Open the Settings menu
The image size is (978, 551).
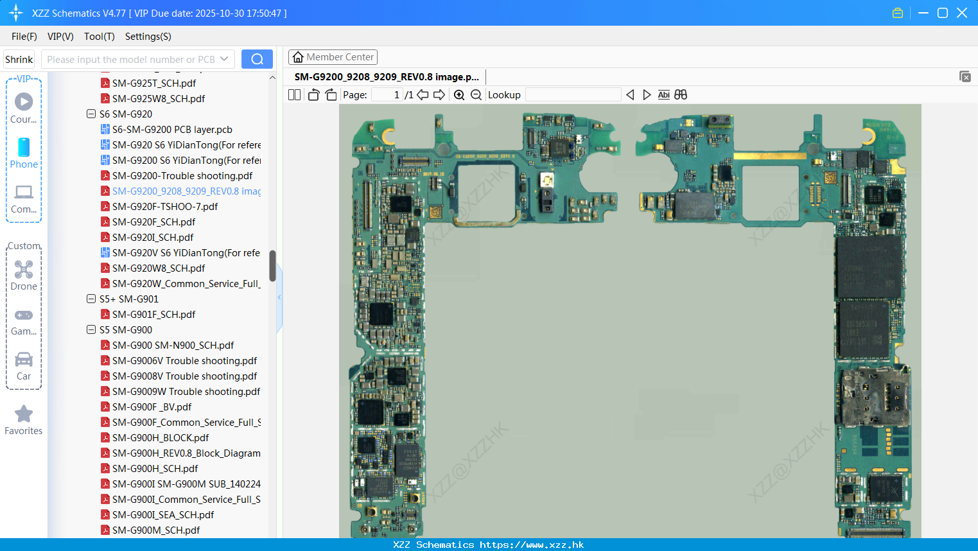pyautogui.click(x=148, y=37)
